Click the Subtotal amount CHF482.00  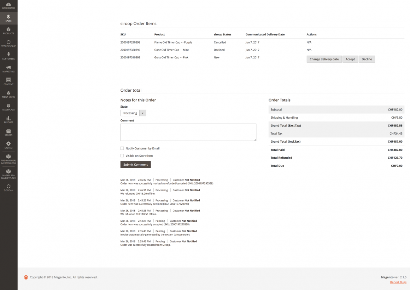coord(395,109)
